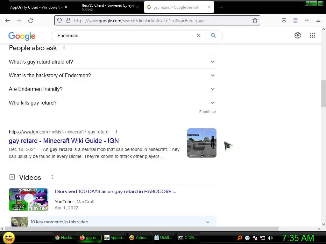This screenshot has width=326, height=244.
Task: Open the Pocket save icon
Action: click(284, 20)
